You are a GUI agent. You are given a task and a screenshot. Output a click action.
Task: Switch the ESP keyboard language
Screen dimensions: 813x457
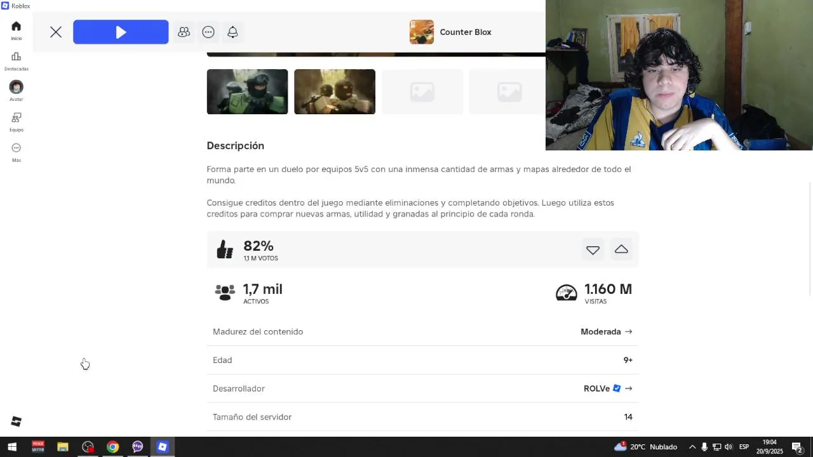tap(744, 447)
